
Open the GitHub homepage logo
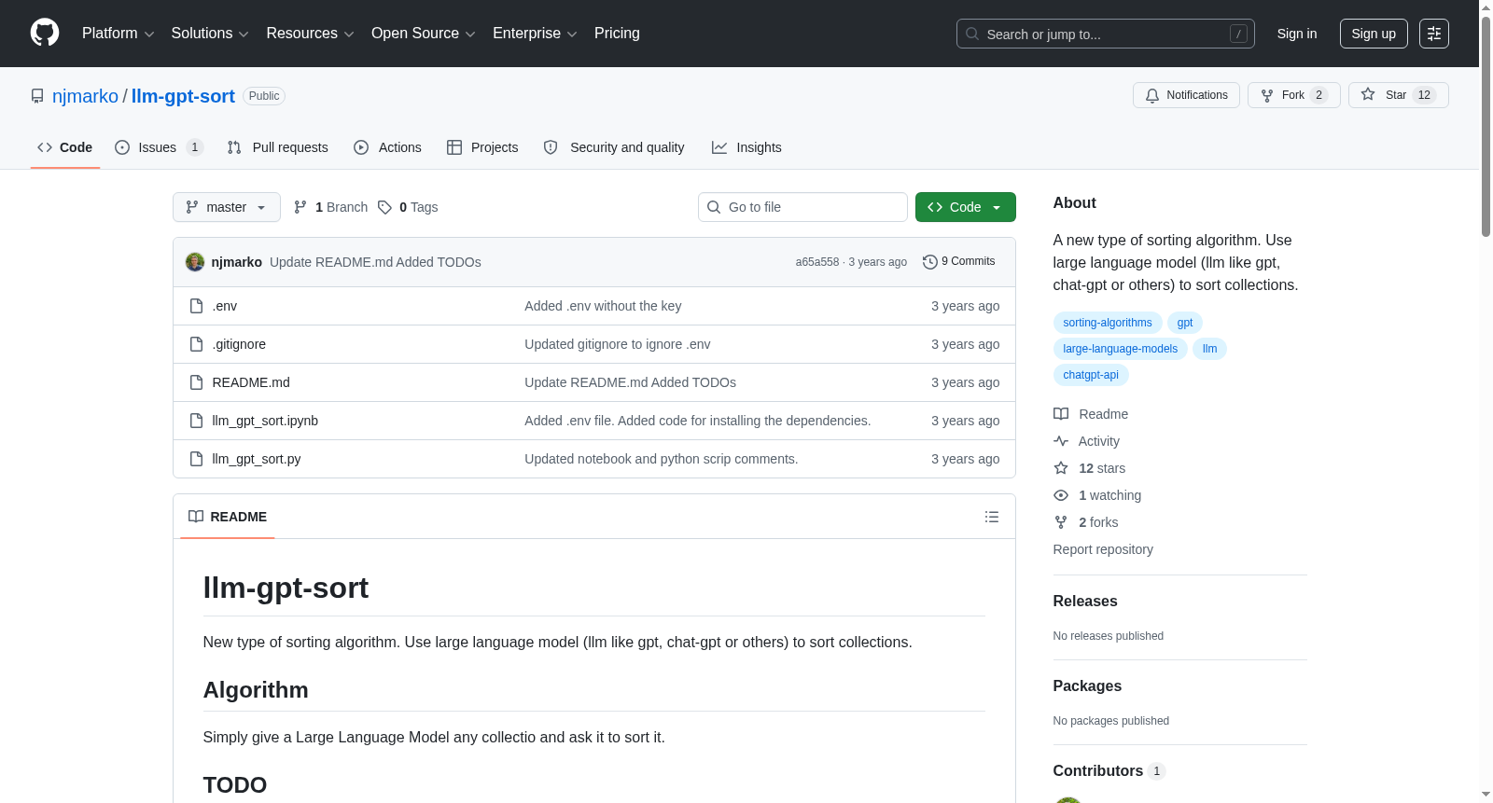45,33
